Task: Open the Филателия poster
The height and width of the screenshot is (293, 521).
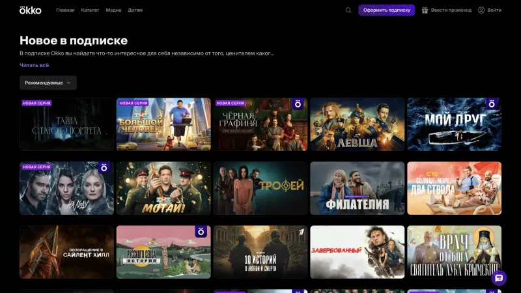Action: click(357, 188)
